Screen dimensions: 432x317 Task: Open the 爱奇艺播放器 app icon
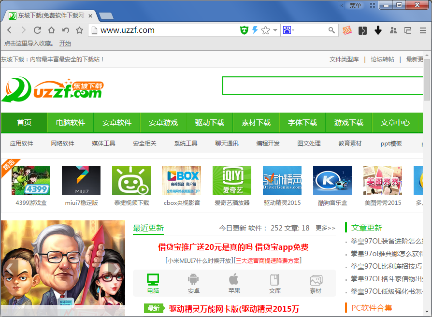click(x=232, y=180)
